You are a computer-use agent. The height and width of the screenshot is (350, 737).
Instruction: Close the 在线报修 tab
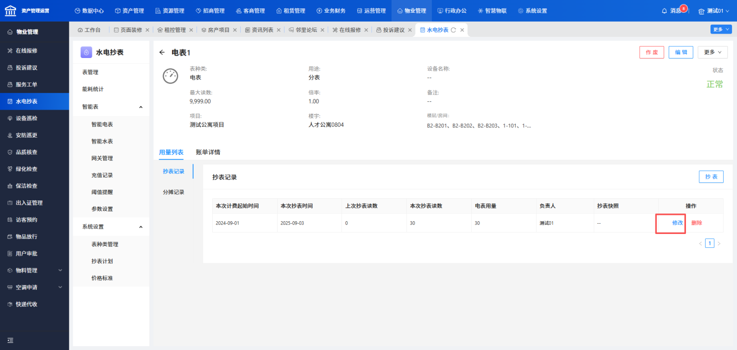[x=366, y=30]
